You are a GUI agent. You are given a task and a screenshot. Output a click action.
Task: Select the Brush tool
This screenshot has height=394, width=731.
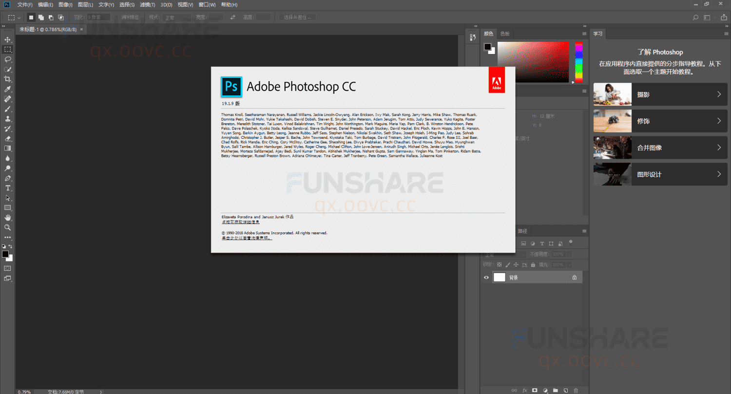pyautogui.click(x=7, y=109)
